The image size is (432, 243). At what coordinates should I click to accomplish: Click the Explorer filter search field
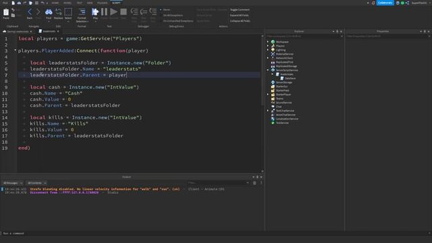click(304, 36)
